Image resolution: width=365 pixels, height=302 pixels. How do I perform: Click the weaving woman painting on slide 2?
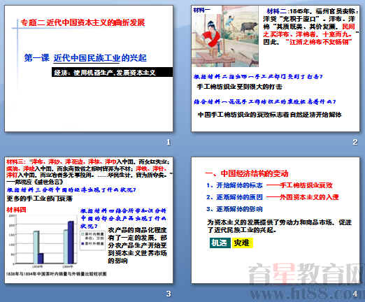[225, 36]
